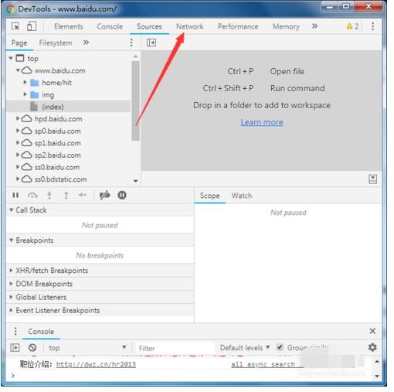Step out of current function
The width and height of the screenshot is (394, 392).
click(x=66, y=196)
